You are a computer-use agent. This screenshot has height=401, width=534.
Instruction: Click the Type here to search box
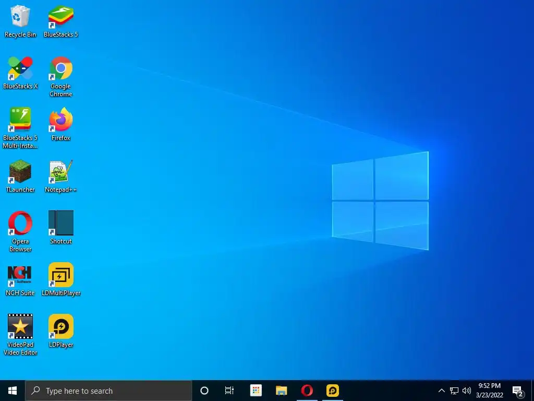(x=108, y=391)
